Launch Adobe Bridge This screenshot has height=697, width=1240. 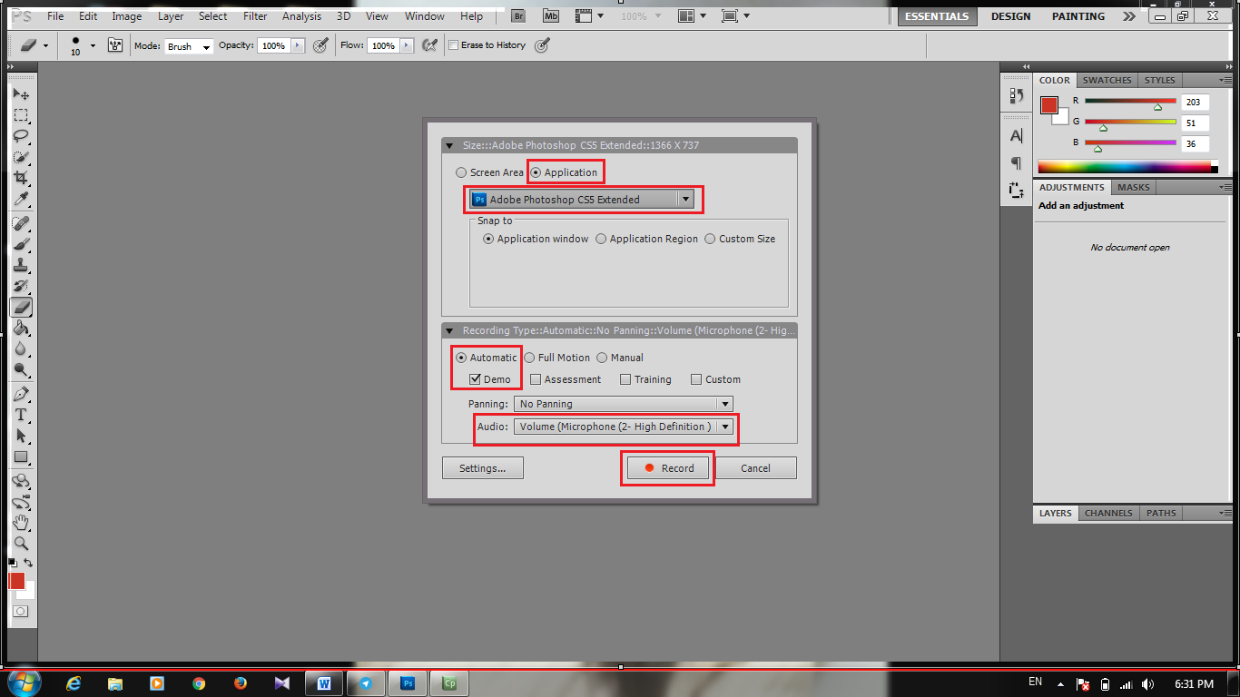pyautogui.click(x=518, y=16)
